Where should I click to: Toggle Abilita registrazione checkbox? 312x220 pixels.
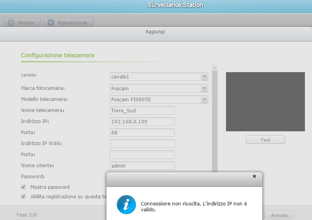tap(24, 196)
